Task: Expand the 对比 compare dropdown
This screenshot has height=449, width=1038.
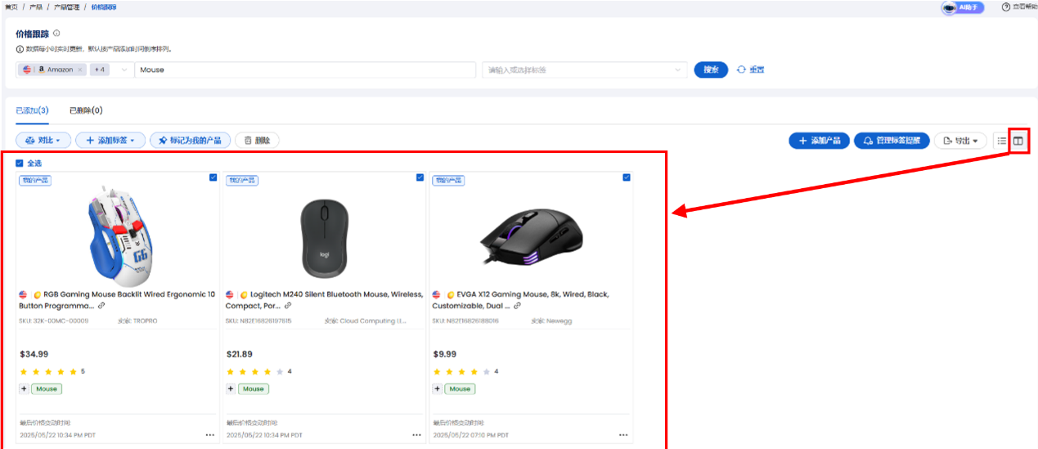Action: pyautogui.click(x=44, y=141)
